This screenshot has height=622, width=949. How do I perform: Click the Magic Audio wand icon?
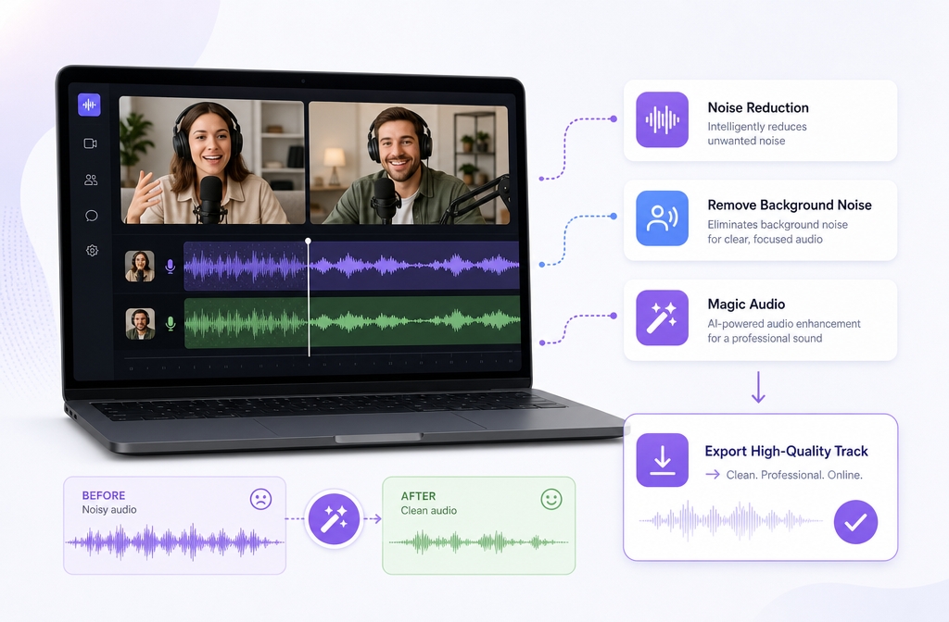(x=662, y=318)
